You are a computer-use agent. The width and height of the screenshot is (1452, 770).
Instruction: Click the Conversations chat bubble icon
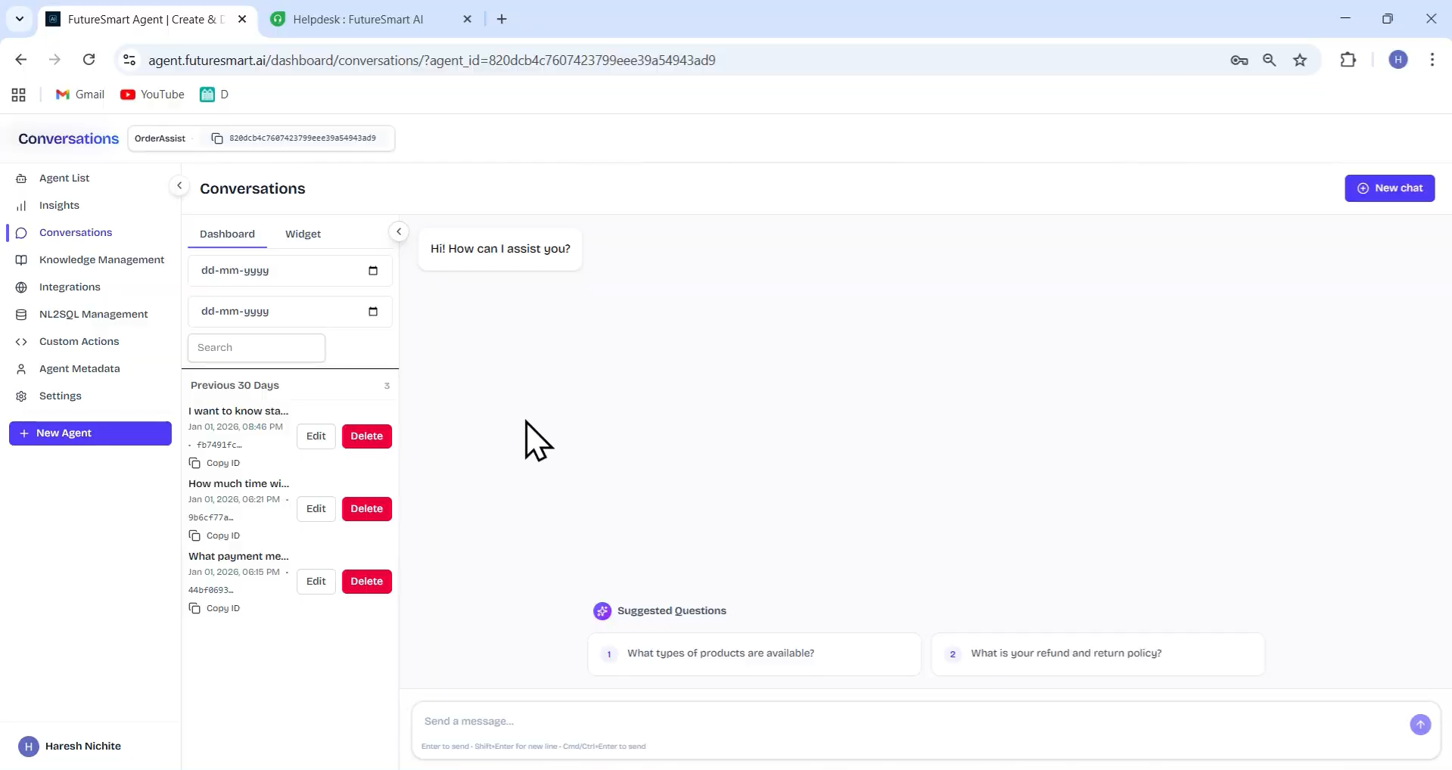click(x=21, y=233)
